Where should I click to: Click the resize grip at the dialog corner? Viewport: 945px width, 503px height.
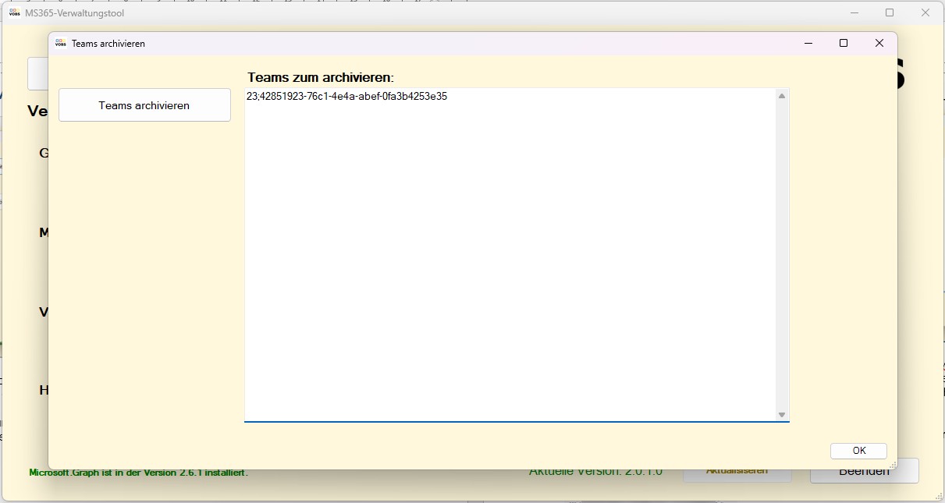(x=893, y=465)
